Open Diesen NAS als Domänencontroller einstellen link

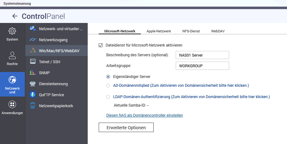[145, 115]
